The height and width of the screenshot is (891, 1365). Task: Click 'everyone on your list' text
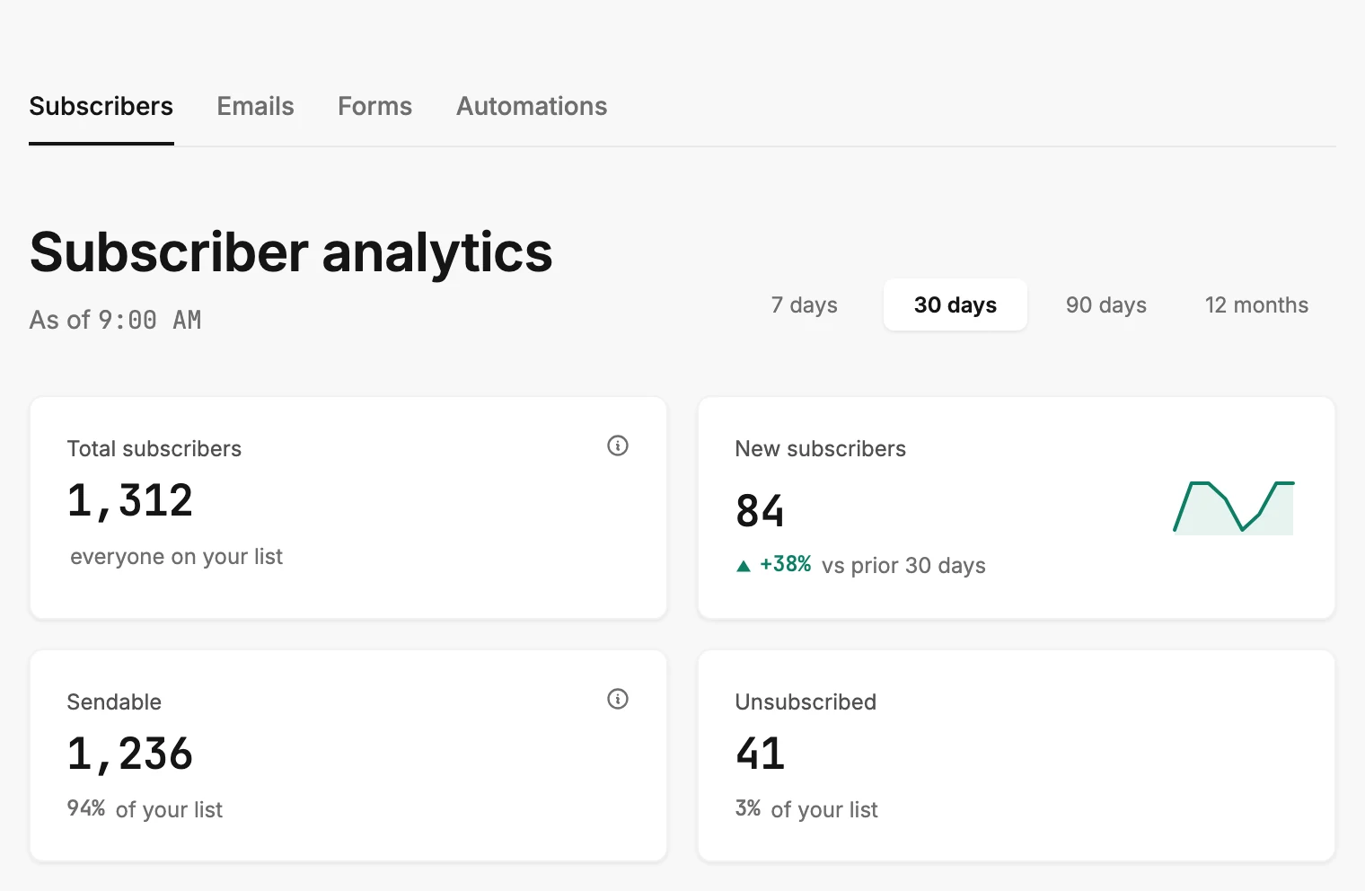(x=177, y=557)
